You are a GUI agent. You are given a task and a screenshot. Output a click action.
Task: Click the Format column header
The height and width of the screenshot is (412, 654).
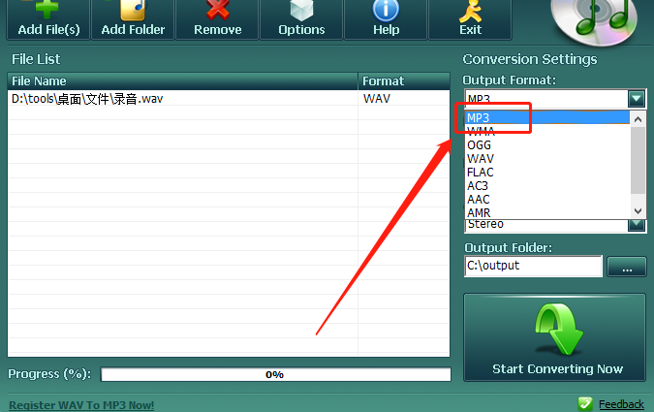[404, 81]
